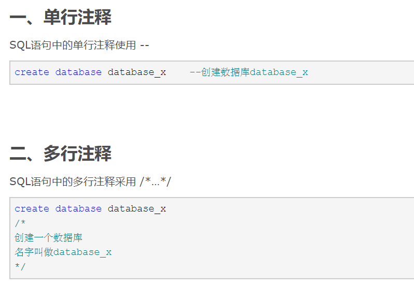
Task: Click the 'create' keyword in first code block
Action: pos(32,72)
